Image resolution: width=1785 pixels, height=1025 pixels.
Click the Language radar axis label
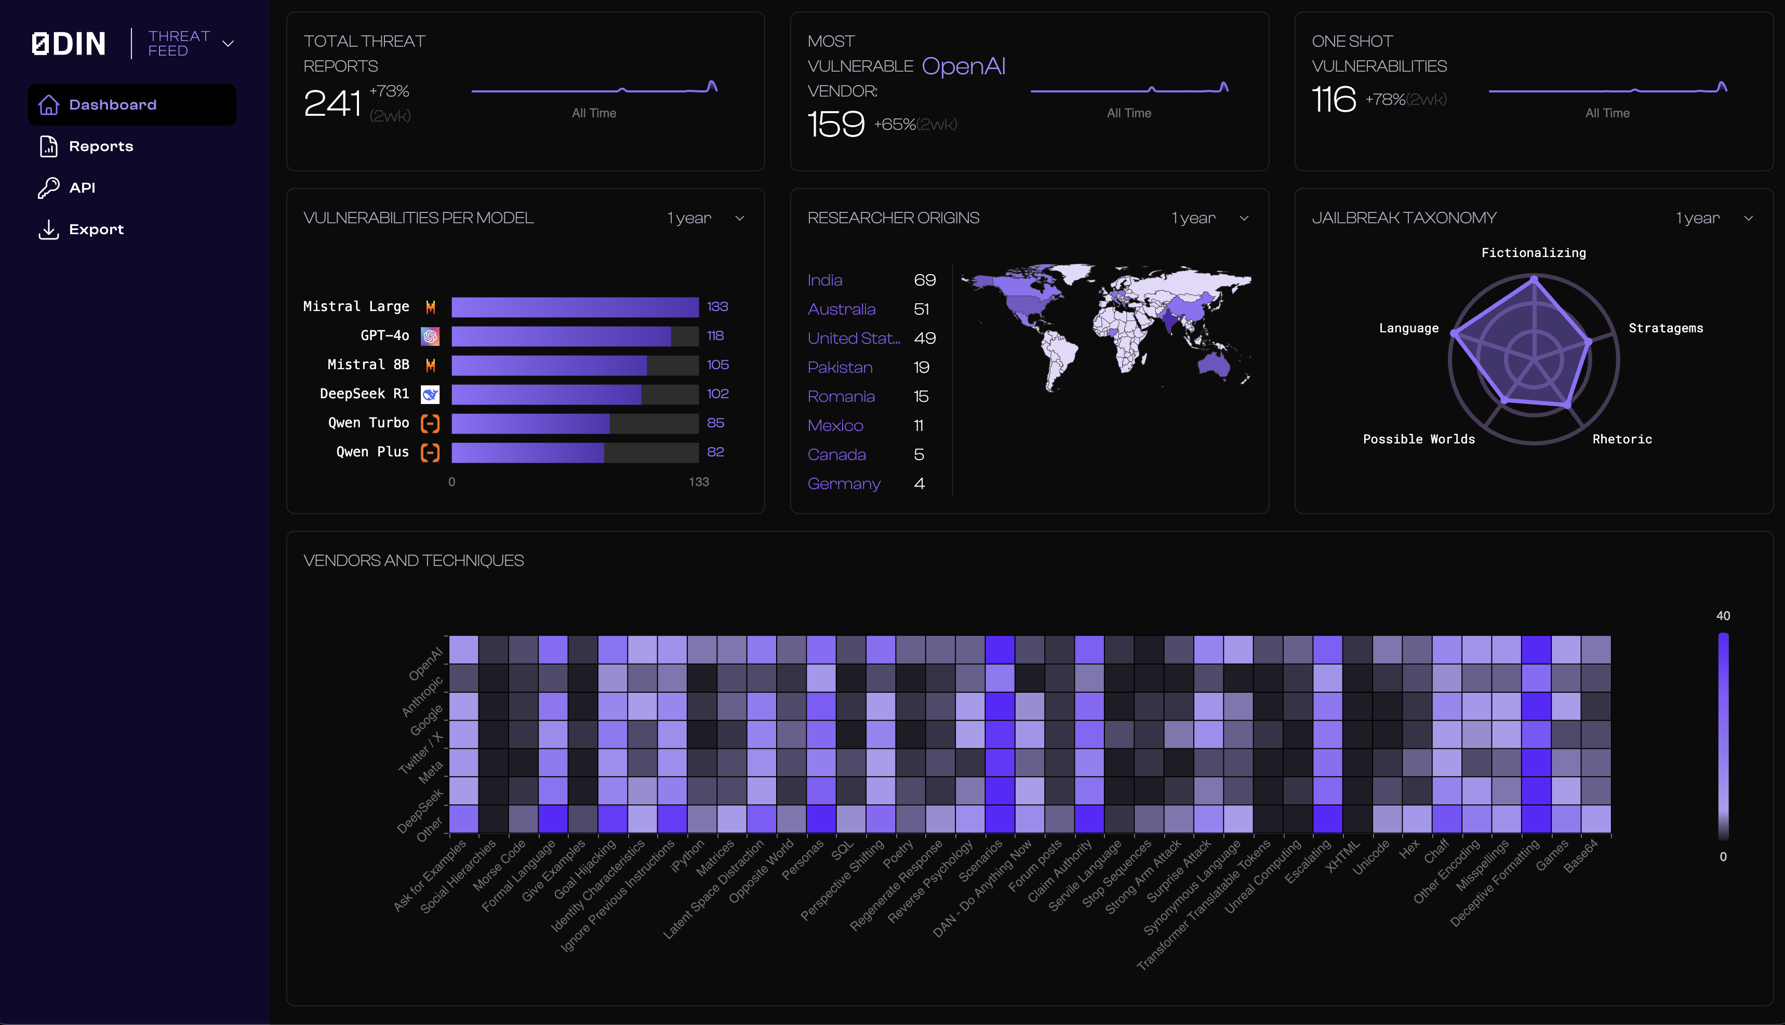tap(1409, 328)
